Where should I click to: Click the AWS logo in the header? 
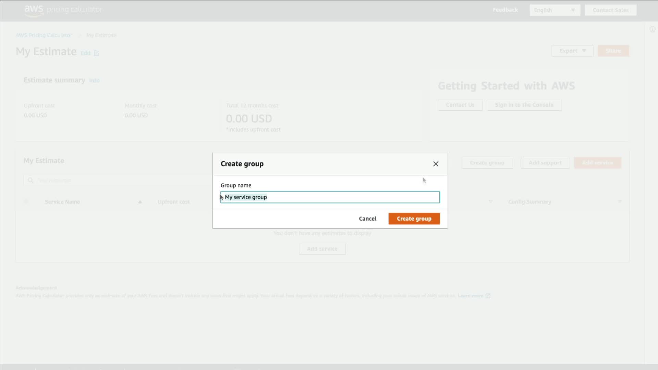tap(34, 10)
